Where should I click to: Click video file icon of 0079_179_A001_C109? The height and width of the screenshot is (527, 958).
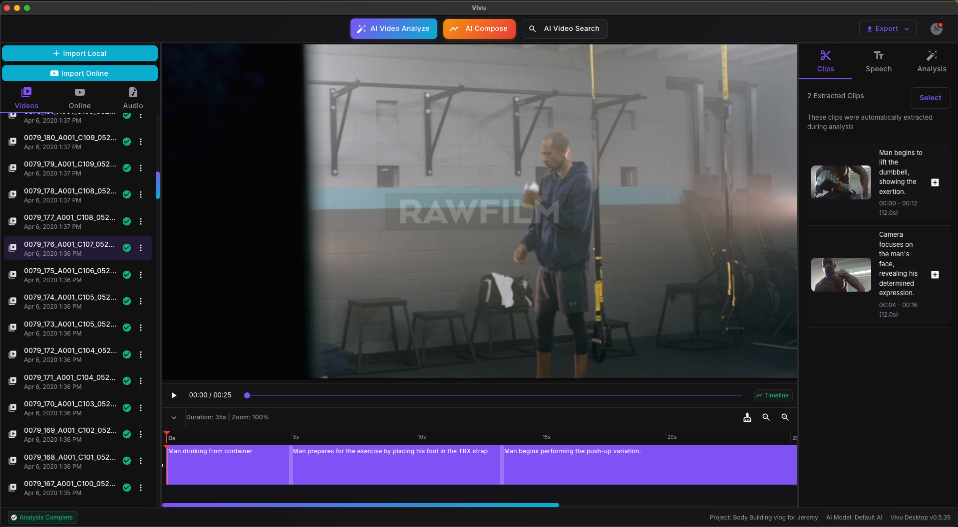(x=12, y=168)
